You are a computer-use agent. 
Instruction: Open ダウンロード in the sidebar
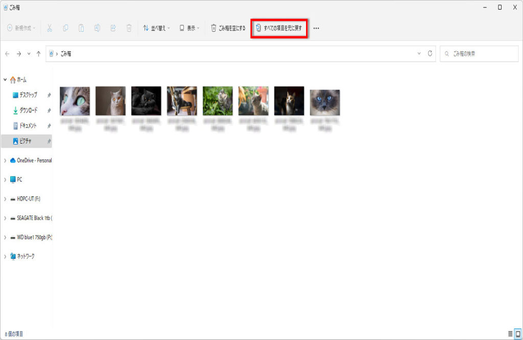coord(28,110)
